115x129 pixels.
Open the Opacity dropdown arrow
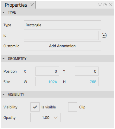(x=56, y=118)
